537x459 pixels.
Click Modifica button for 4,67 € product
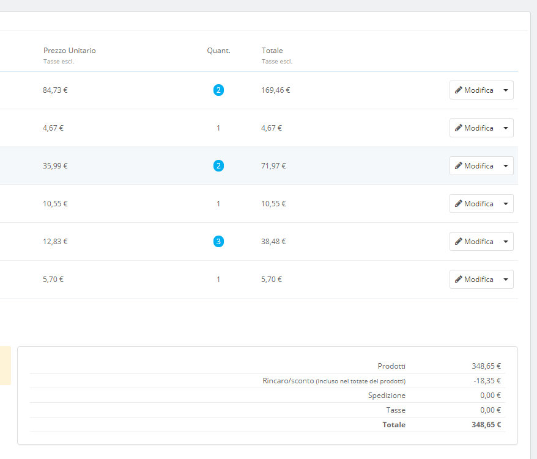coord(474,128)
